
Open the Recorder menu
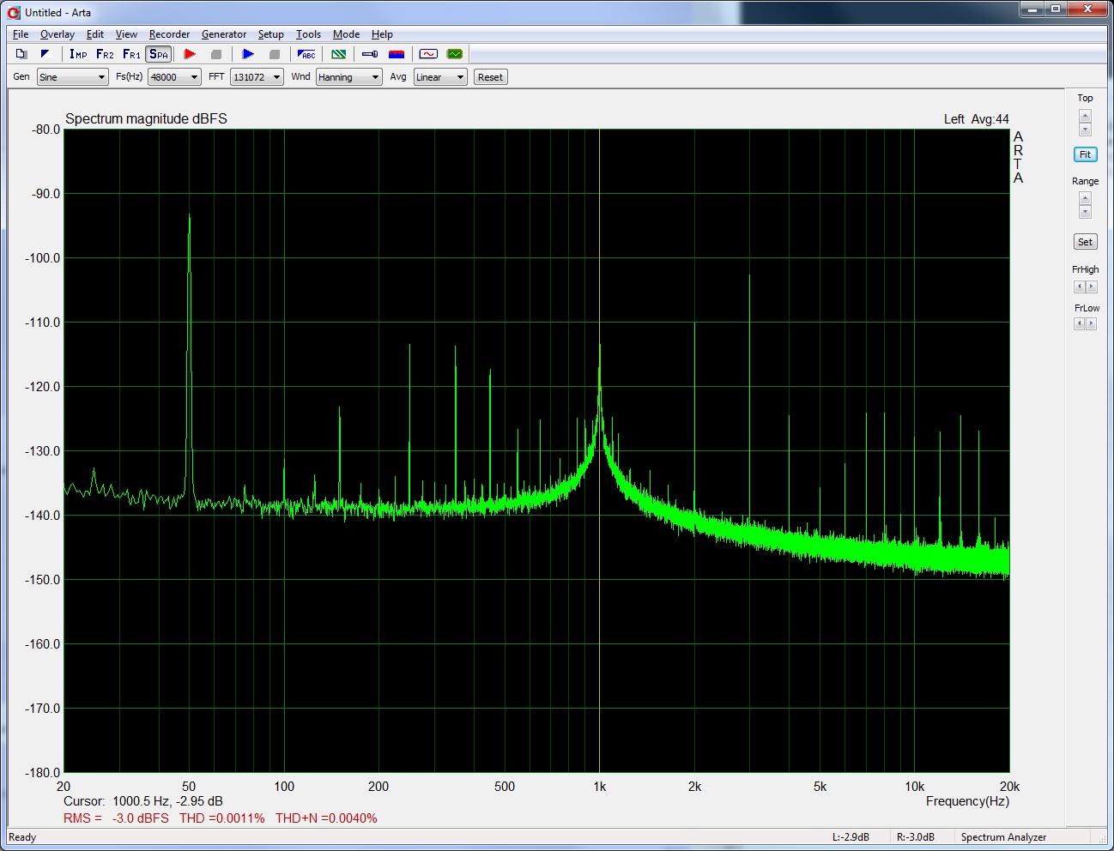pyautogui.click(x=169, y=34)
